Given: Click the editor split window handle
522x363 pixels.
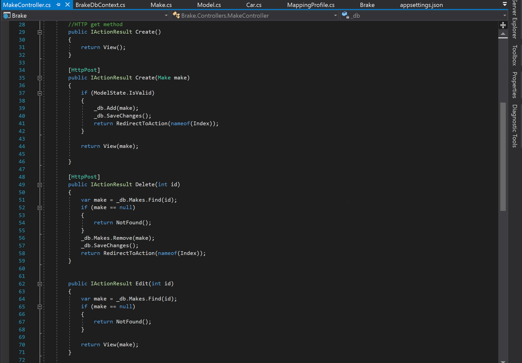Looking at the screenshot, I should (502, 25).
